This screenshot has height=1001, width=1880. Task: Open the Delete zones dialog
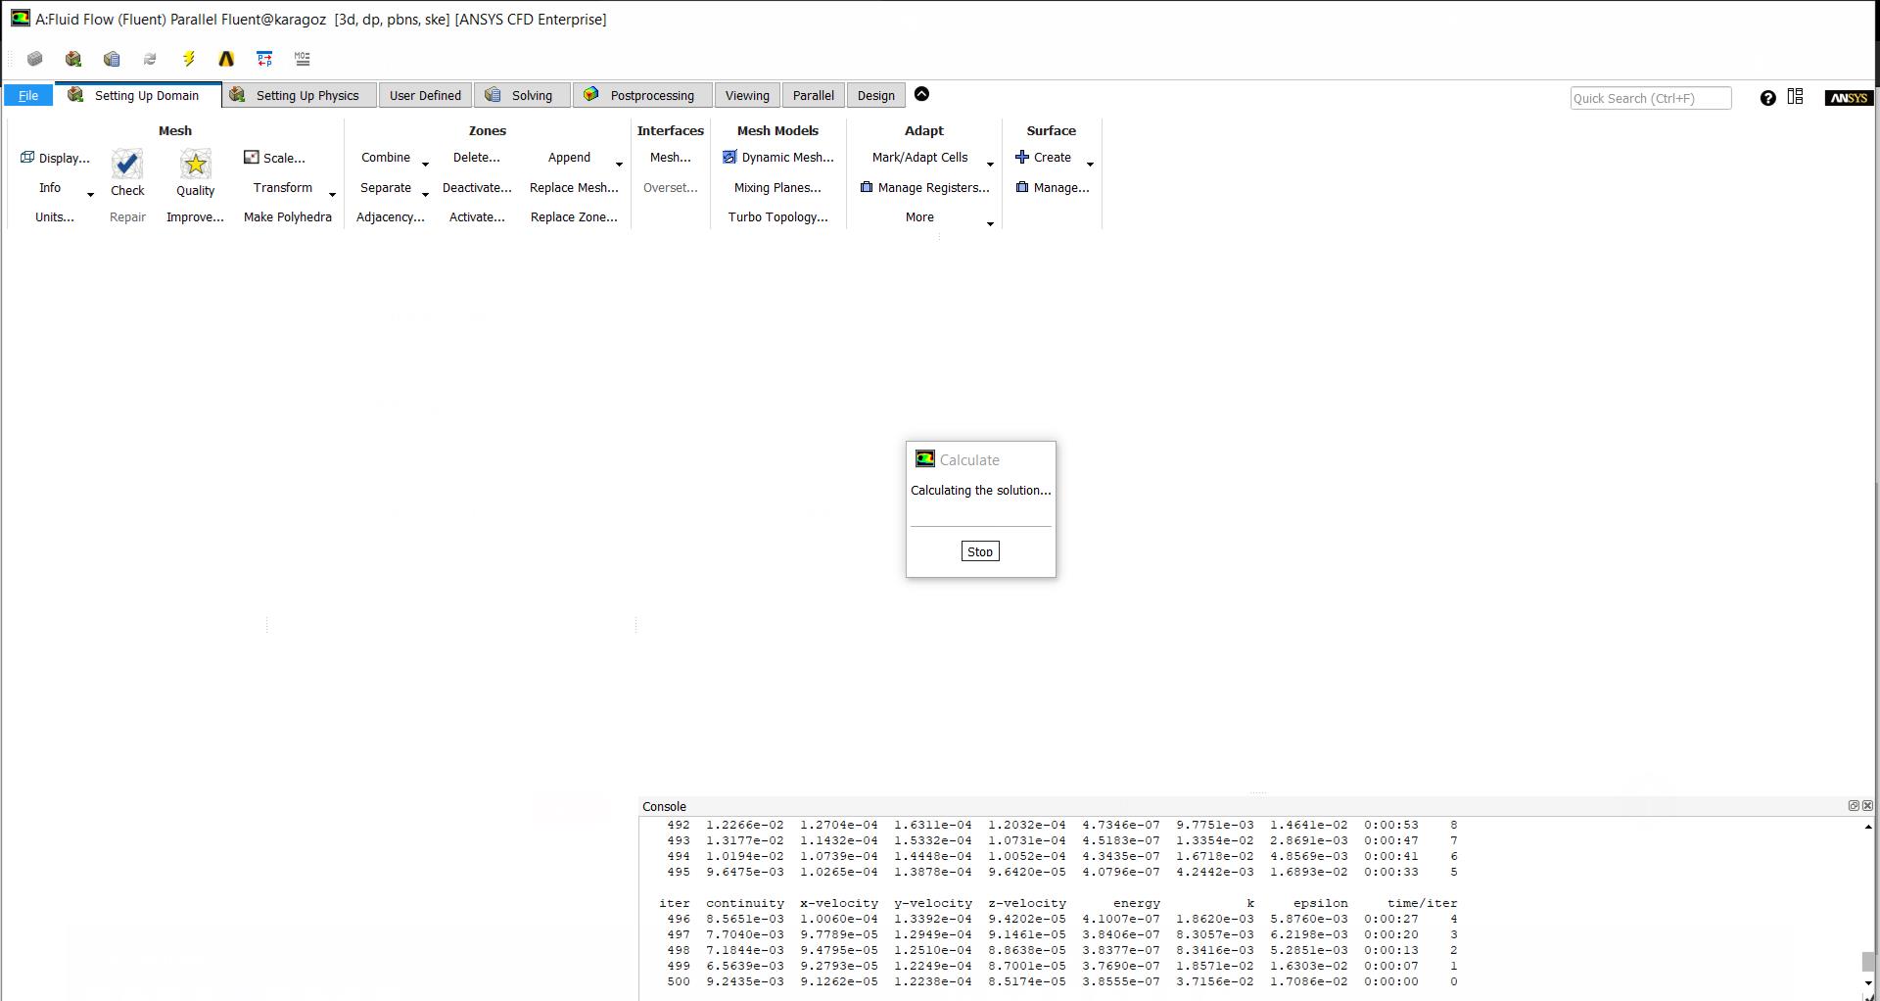(x=477, y=158)
